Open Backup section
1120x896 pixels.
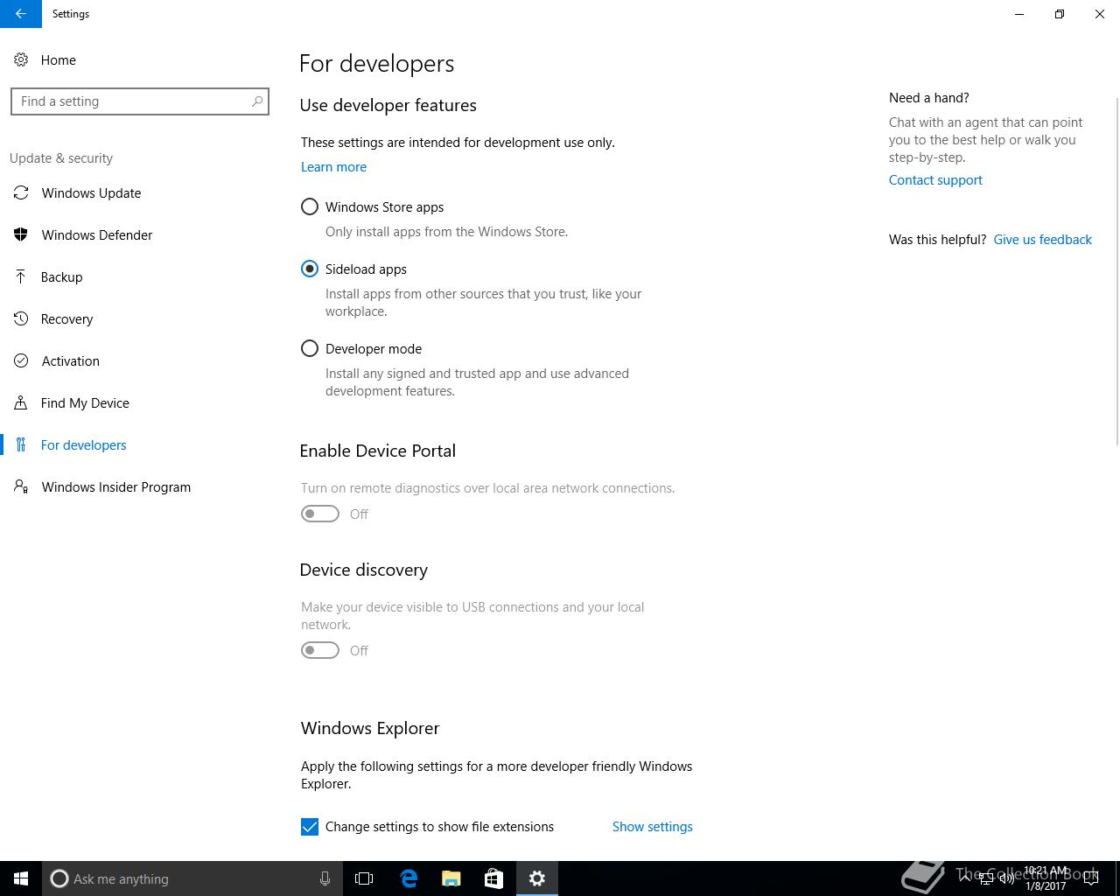tap(61, 276)
